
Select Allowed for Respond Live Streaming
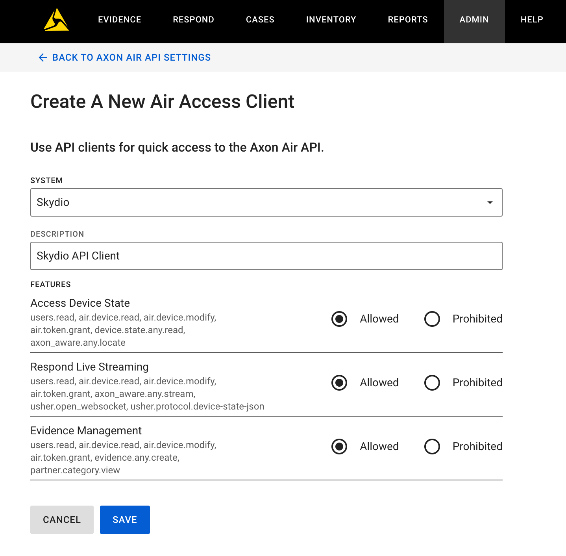pos(339,383)
